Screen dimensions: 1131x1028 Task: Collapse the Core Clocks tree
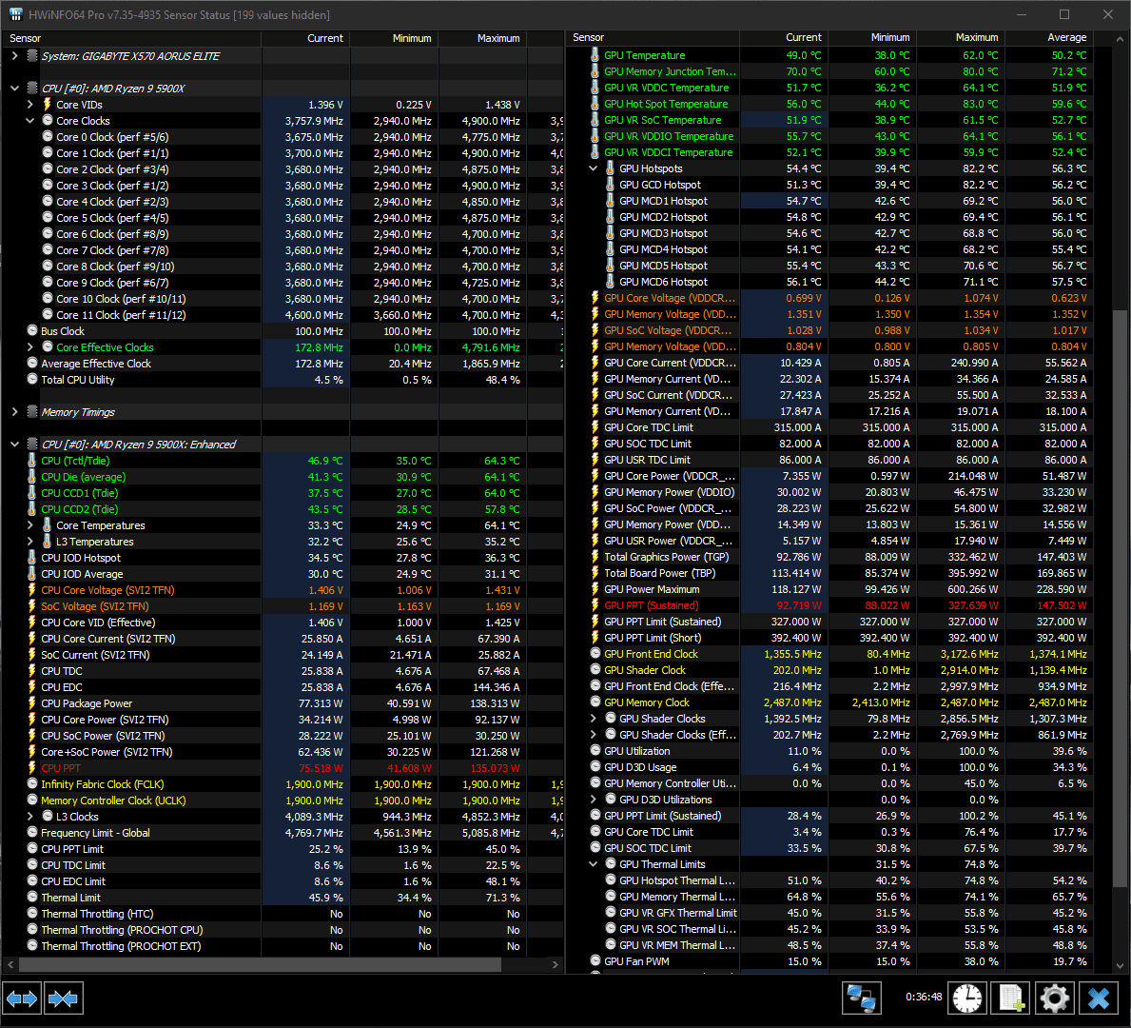click(30, 121)
